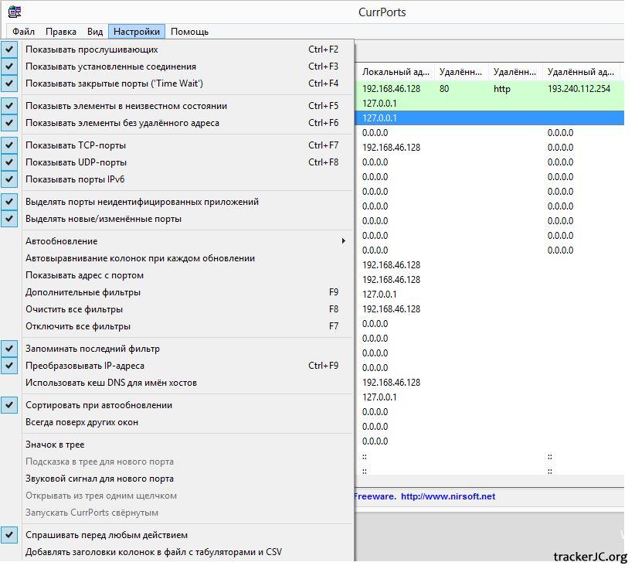
Task: Expand the 'Автообновление' submenu
Action: [x=62, y=241]
